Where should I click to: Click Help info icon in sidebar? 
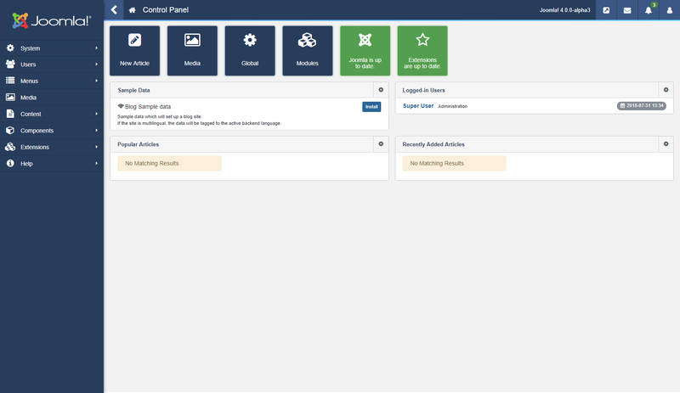(10, 163)
